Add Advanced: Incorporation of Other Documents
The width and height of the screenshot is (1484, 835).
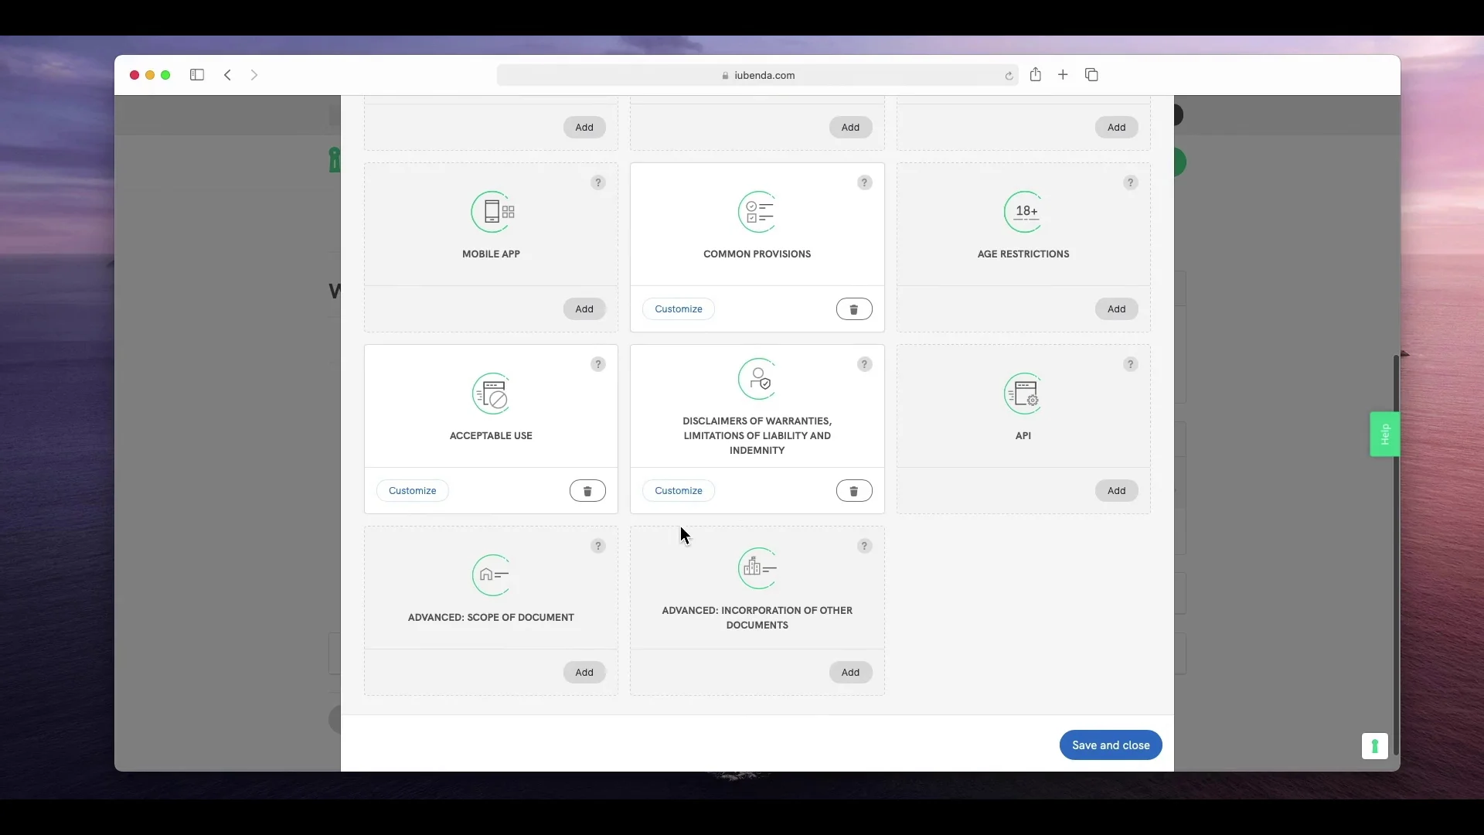coord(850,673)
